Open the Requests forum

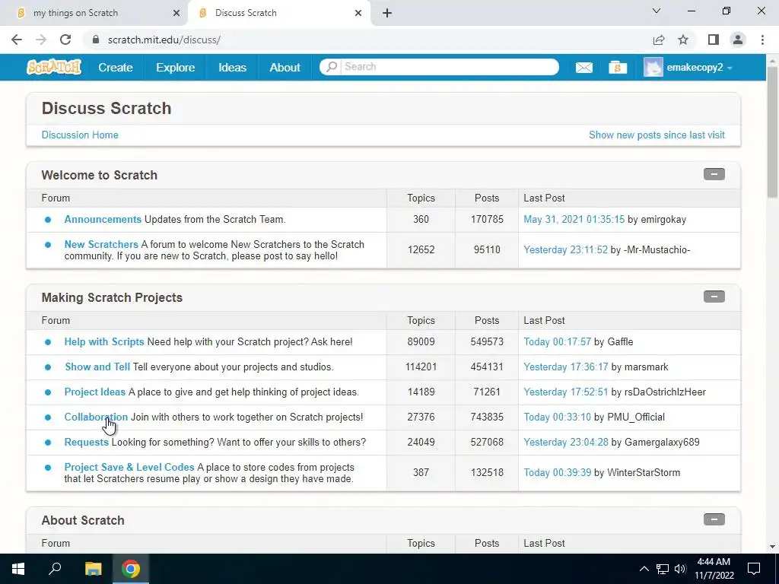coord(87,442)
